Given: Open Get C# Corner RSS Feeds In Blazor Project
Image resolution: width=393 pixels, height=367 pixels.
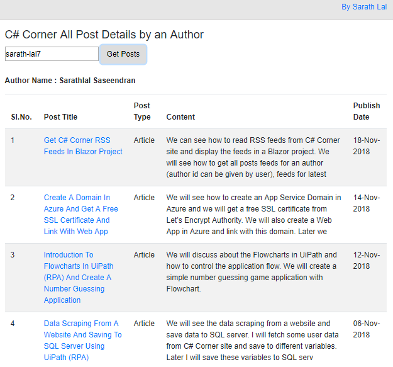Looking at the screenshot, I should [x=83, y=146].
